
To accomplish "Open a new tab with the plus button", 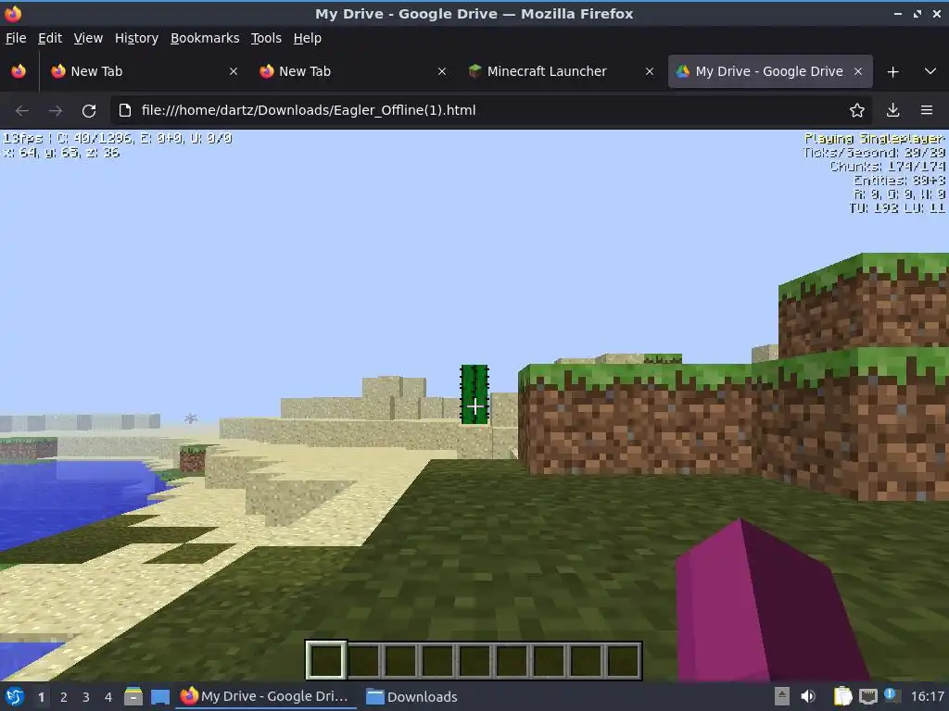I will 892,72.
